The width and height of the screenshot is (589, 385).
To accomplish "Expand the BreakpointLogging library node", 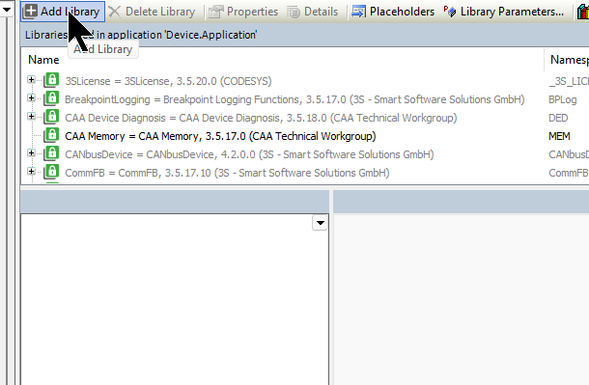I will [31, 98].
